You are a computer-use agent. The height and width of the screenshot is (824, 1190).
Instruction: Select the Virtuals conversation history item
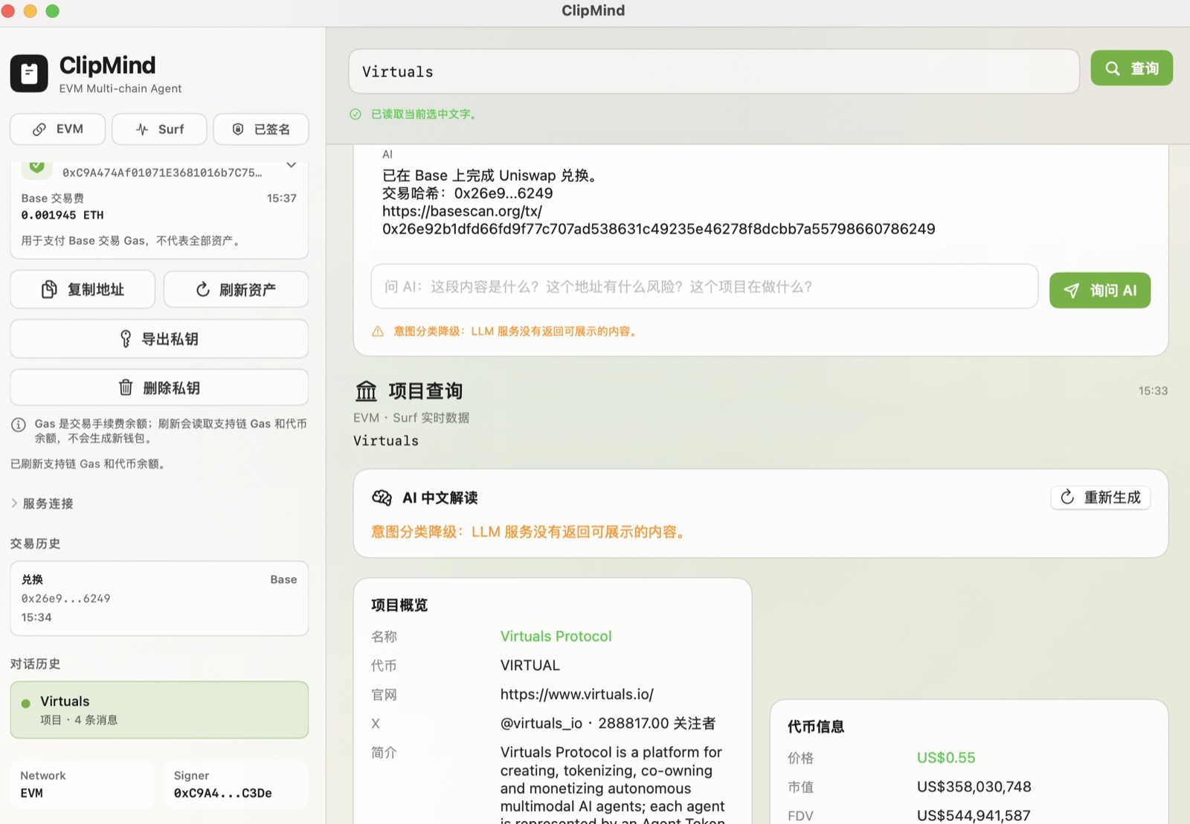(159, 710)
